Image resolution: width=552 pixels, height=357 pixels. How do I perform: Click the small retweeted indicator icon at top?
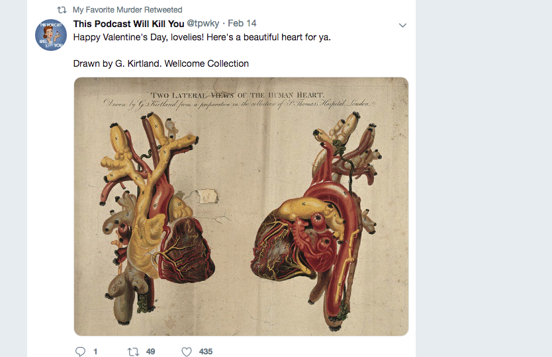pyautogui.click(x=62, y=10)
